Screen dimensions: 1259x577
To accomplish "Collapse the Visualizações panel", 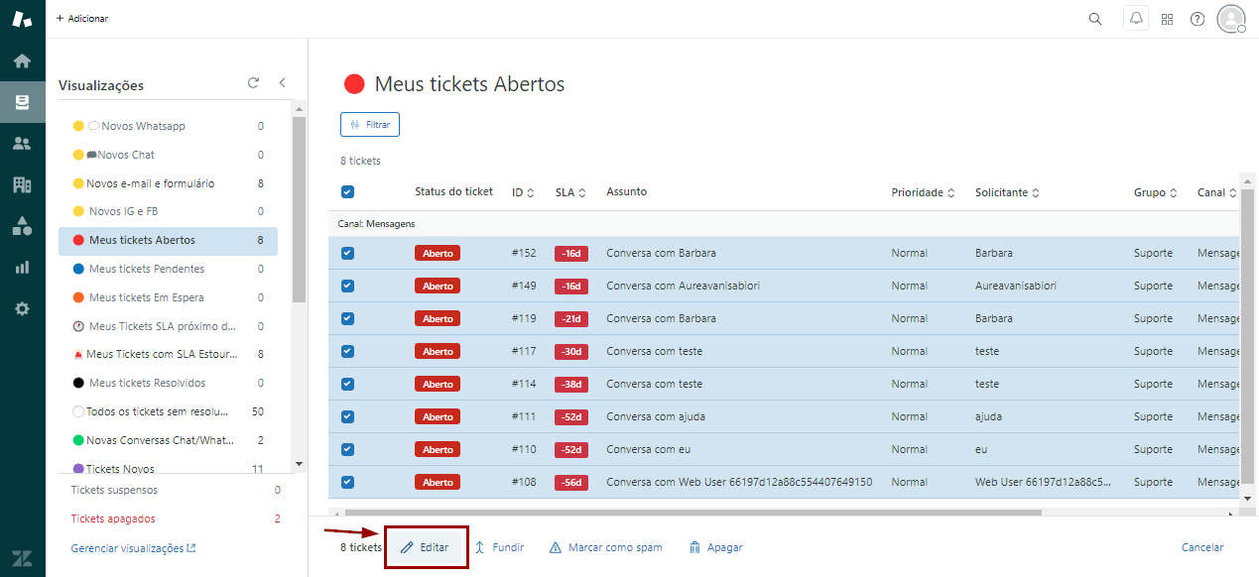I will 282,83.
